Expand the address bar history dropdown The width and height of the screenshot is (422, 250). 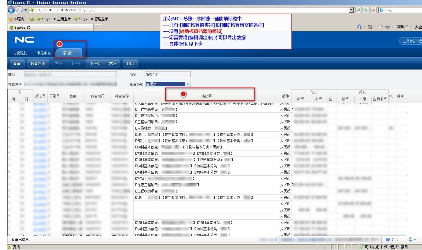pos(351,10)
